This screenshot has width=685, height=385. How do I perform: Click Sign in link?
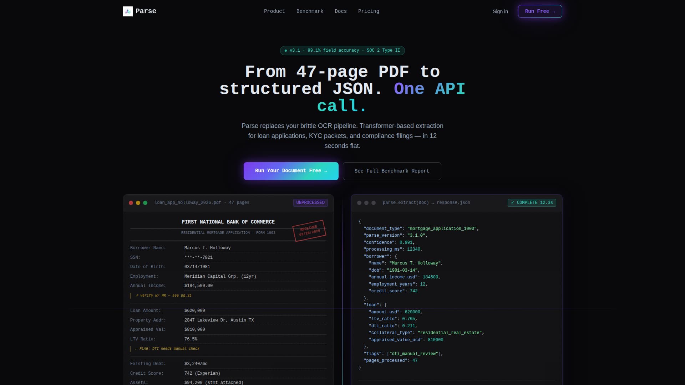(500, 11)
